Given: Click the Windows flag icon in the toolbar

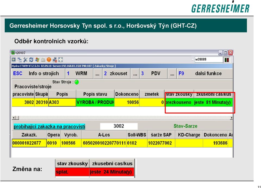Looking at the screenshot, I should tap(37, 60).
